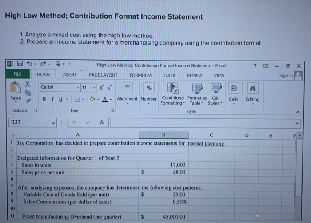This screenshot has height=223, width=311.
Task: Click the Enter checkmark in formula bar
Action: tap(88, 122)
